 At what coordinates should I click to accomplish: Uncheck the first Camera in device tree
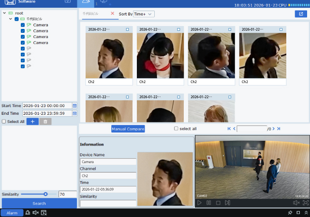(23, 25)
